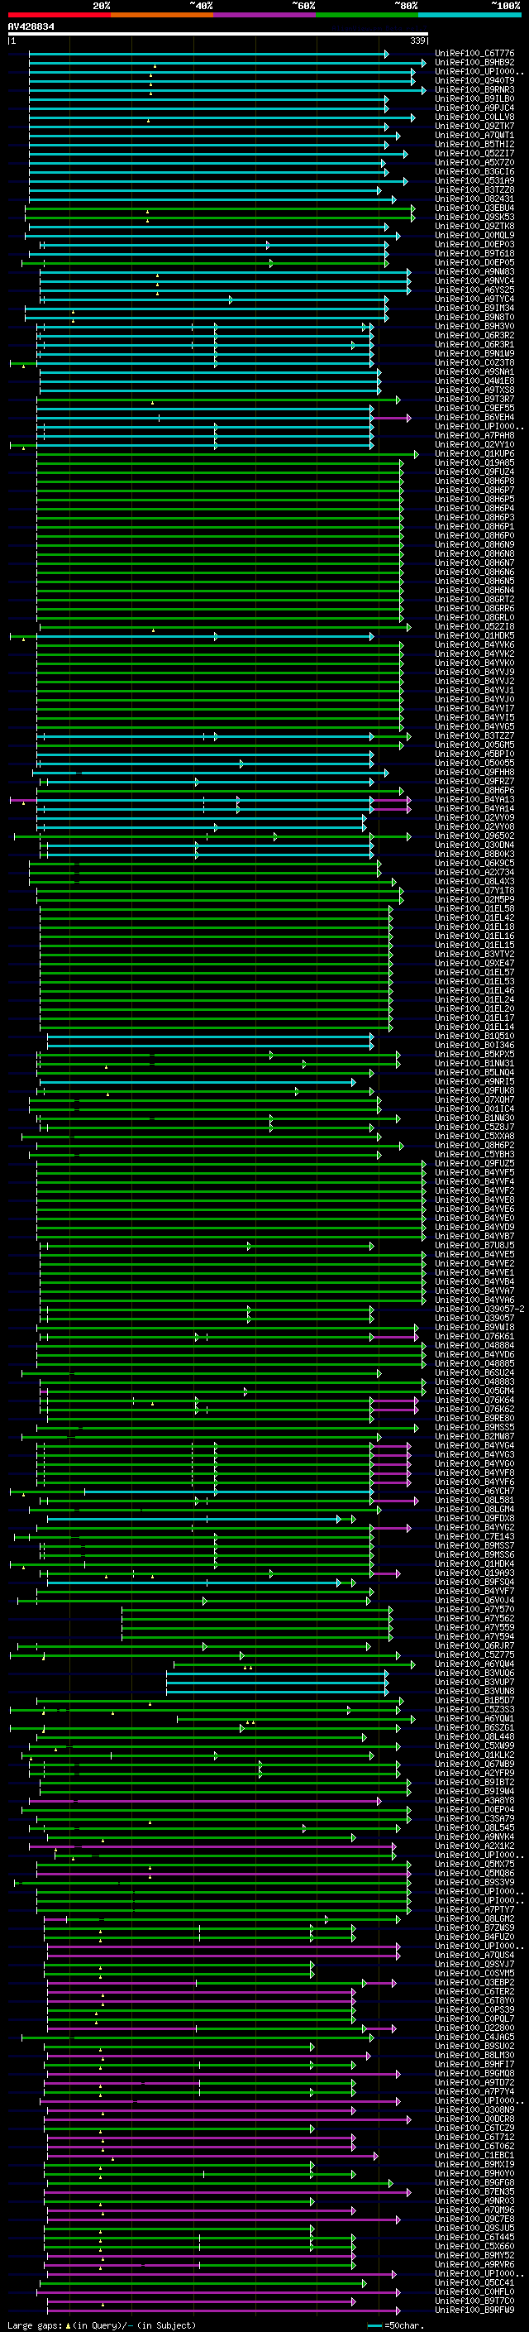This screenshot has width=529, height=2332.
Task: Select hit UniRef100_A7Y570
Action: click(474, 1609)
